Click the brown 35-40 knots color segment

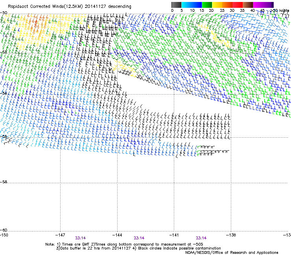(248, 5)
